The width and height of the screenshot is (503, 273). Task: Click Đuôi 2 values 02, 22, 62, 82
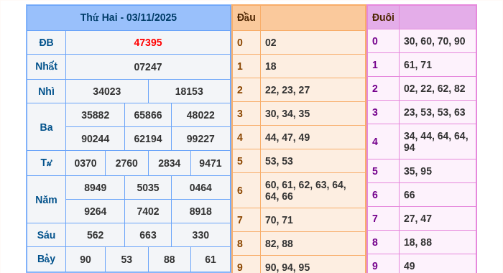coord(434,89)
